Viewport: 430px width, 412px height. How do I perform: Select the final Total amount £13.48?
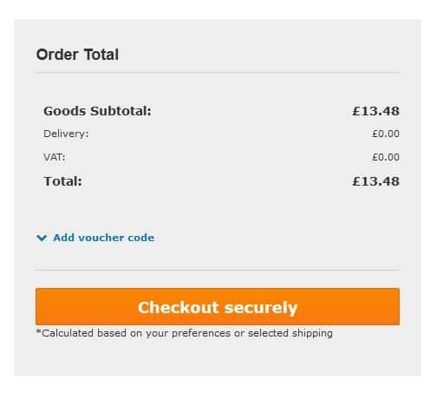click(376, 181)
